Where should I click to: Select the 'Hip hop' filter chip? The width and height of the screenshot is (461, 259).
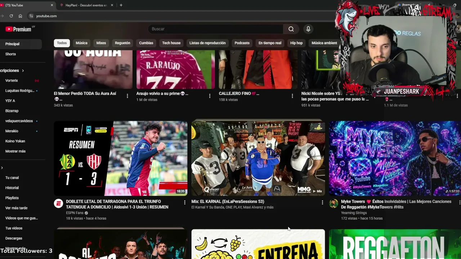[296, 43]
